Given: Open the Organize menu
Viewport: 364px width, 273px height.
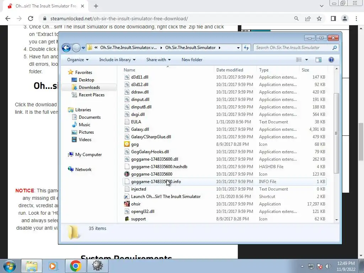Looking at the screenshot, I should pyautogui.click(x=78, y=60).
